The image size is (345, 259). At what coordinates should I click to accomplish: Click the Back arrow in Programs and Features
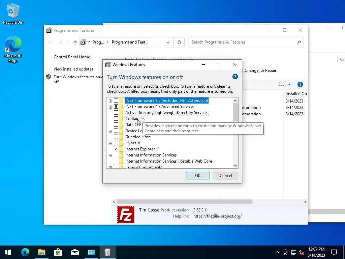point(50,42)
